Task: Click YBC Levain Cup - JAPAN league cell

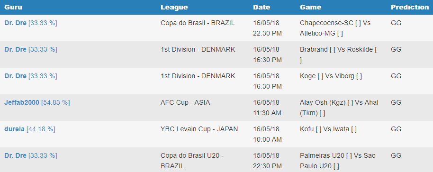Action: coord(199,129)
